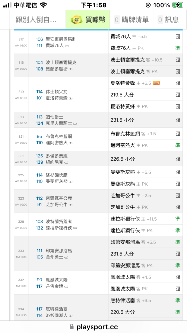The width and height of the screenshot is (187, 333).
Task: Select 費城76人 主 -5.5 pick
Action: pos(141,37)
